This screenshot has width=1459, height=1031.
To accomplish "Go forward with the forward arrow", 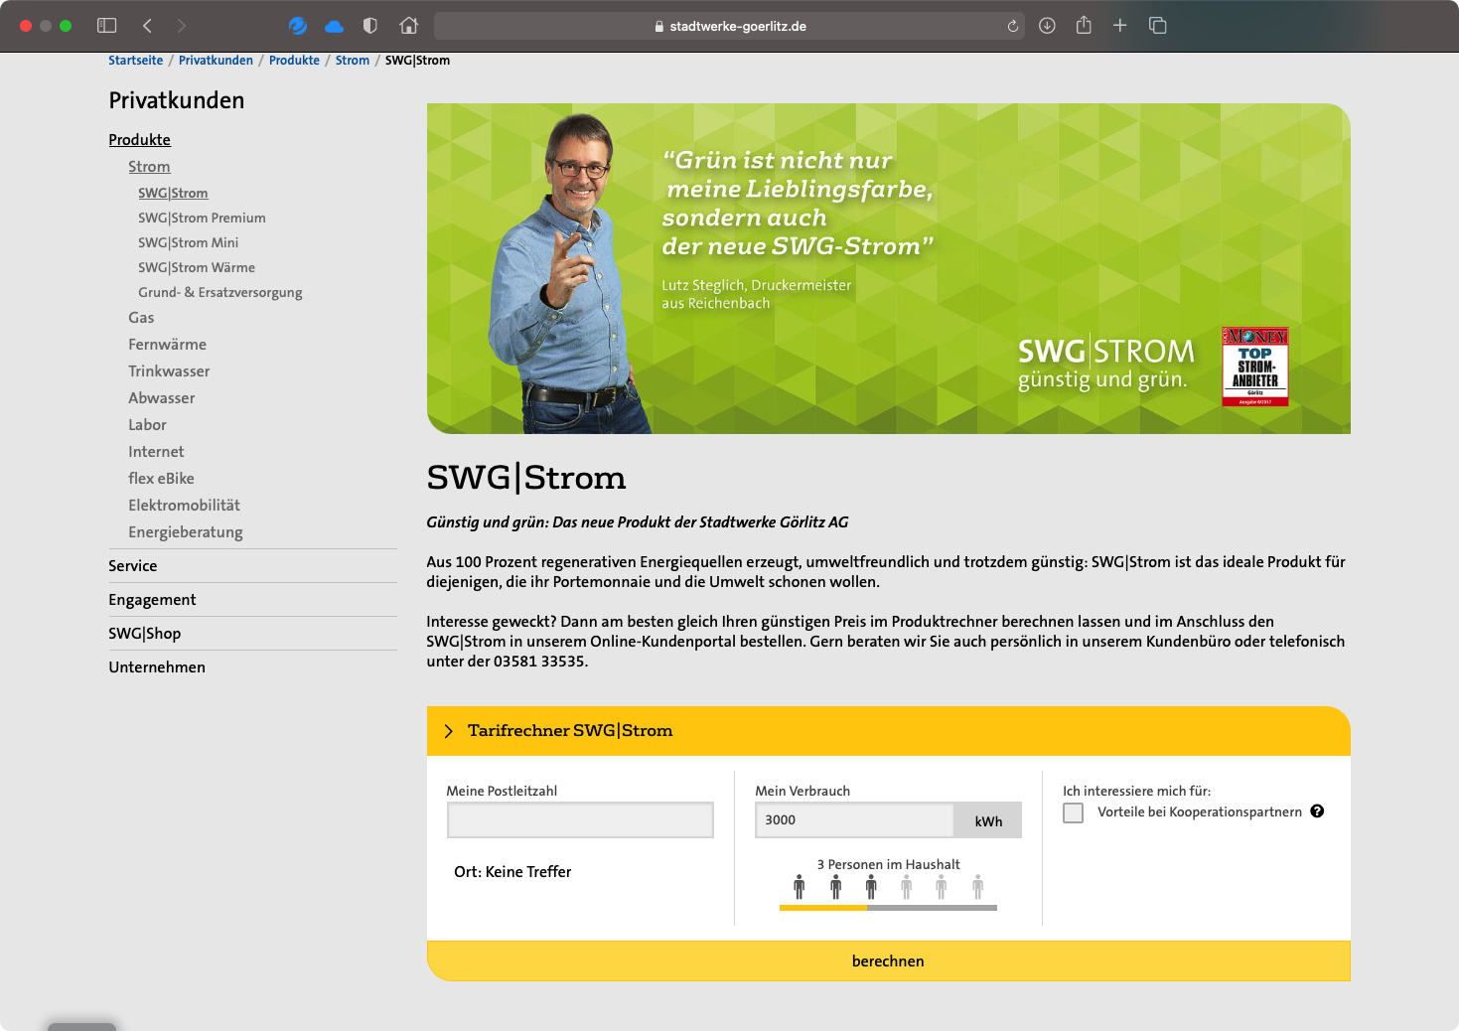I will coord(181,26).
